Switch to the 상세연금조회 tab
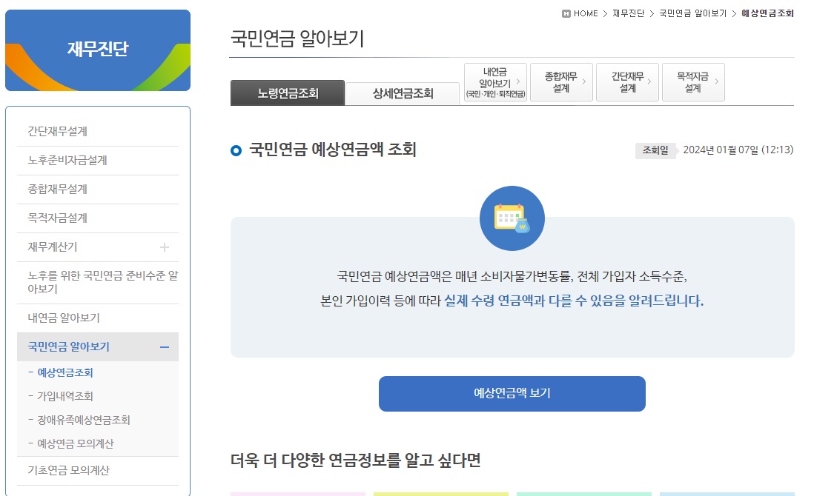 coord(403,93)
